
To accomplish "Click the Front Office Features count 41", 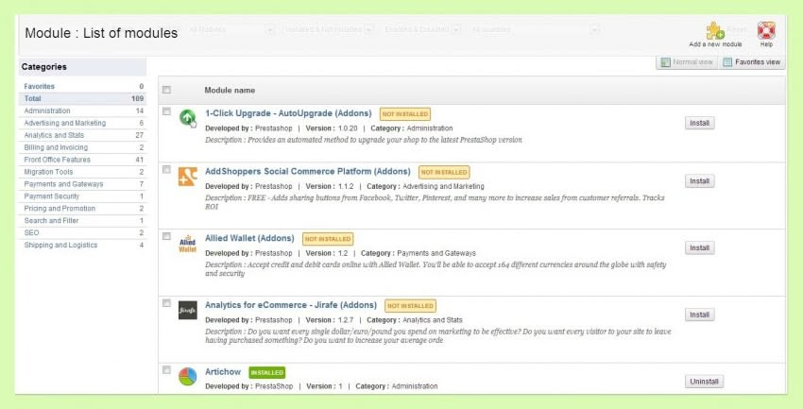I will tap(140, 160).
